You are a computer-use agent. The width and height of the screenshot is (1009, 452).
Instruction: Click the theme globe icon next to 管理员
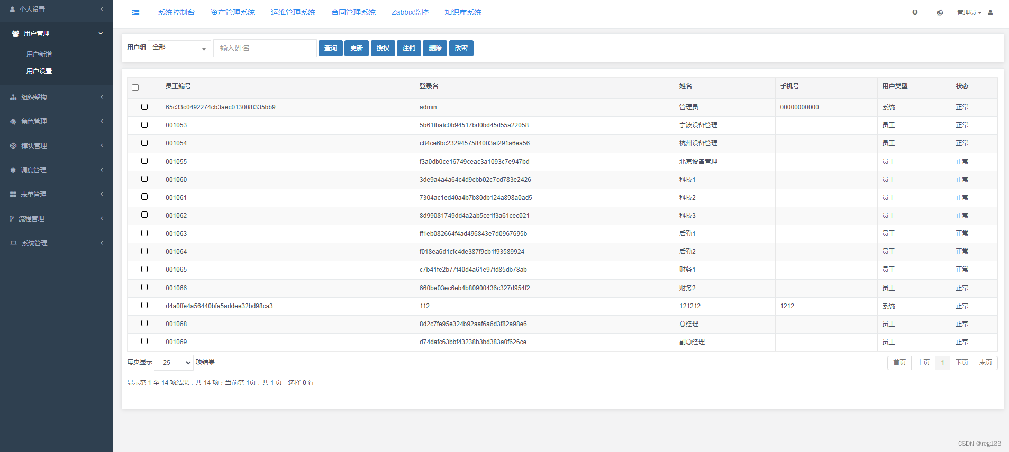[x=940, y=12]
